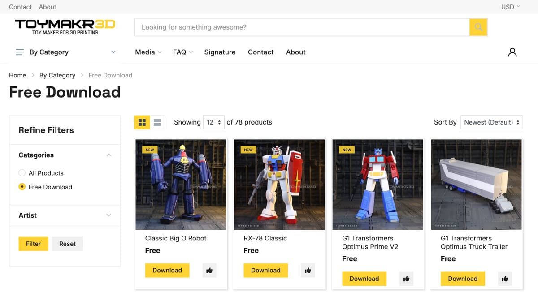Viewport: 538px width, 292px height.
Task: Open the Classic Big O Robot thumbnail
Action: click(x=181, y=185)
